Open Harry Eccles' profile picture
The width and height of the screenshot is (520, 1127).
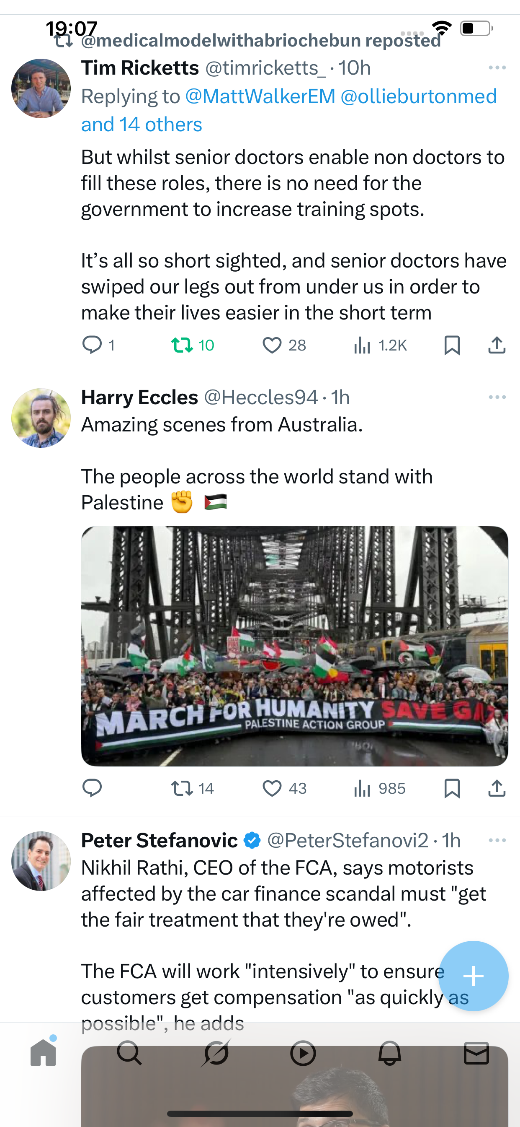click(x=41, y=418)
